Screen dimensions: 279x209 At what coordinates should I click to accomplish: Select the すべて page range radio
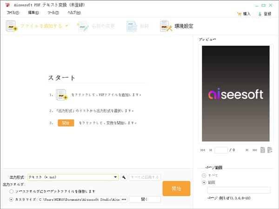(204, 175)
